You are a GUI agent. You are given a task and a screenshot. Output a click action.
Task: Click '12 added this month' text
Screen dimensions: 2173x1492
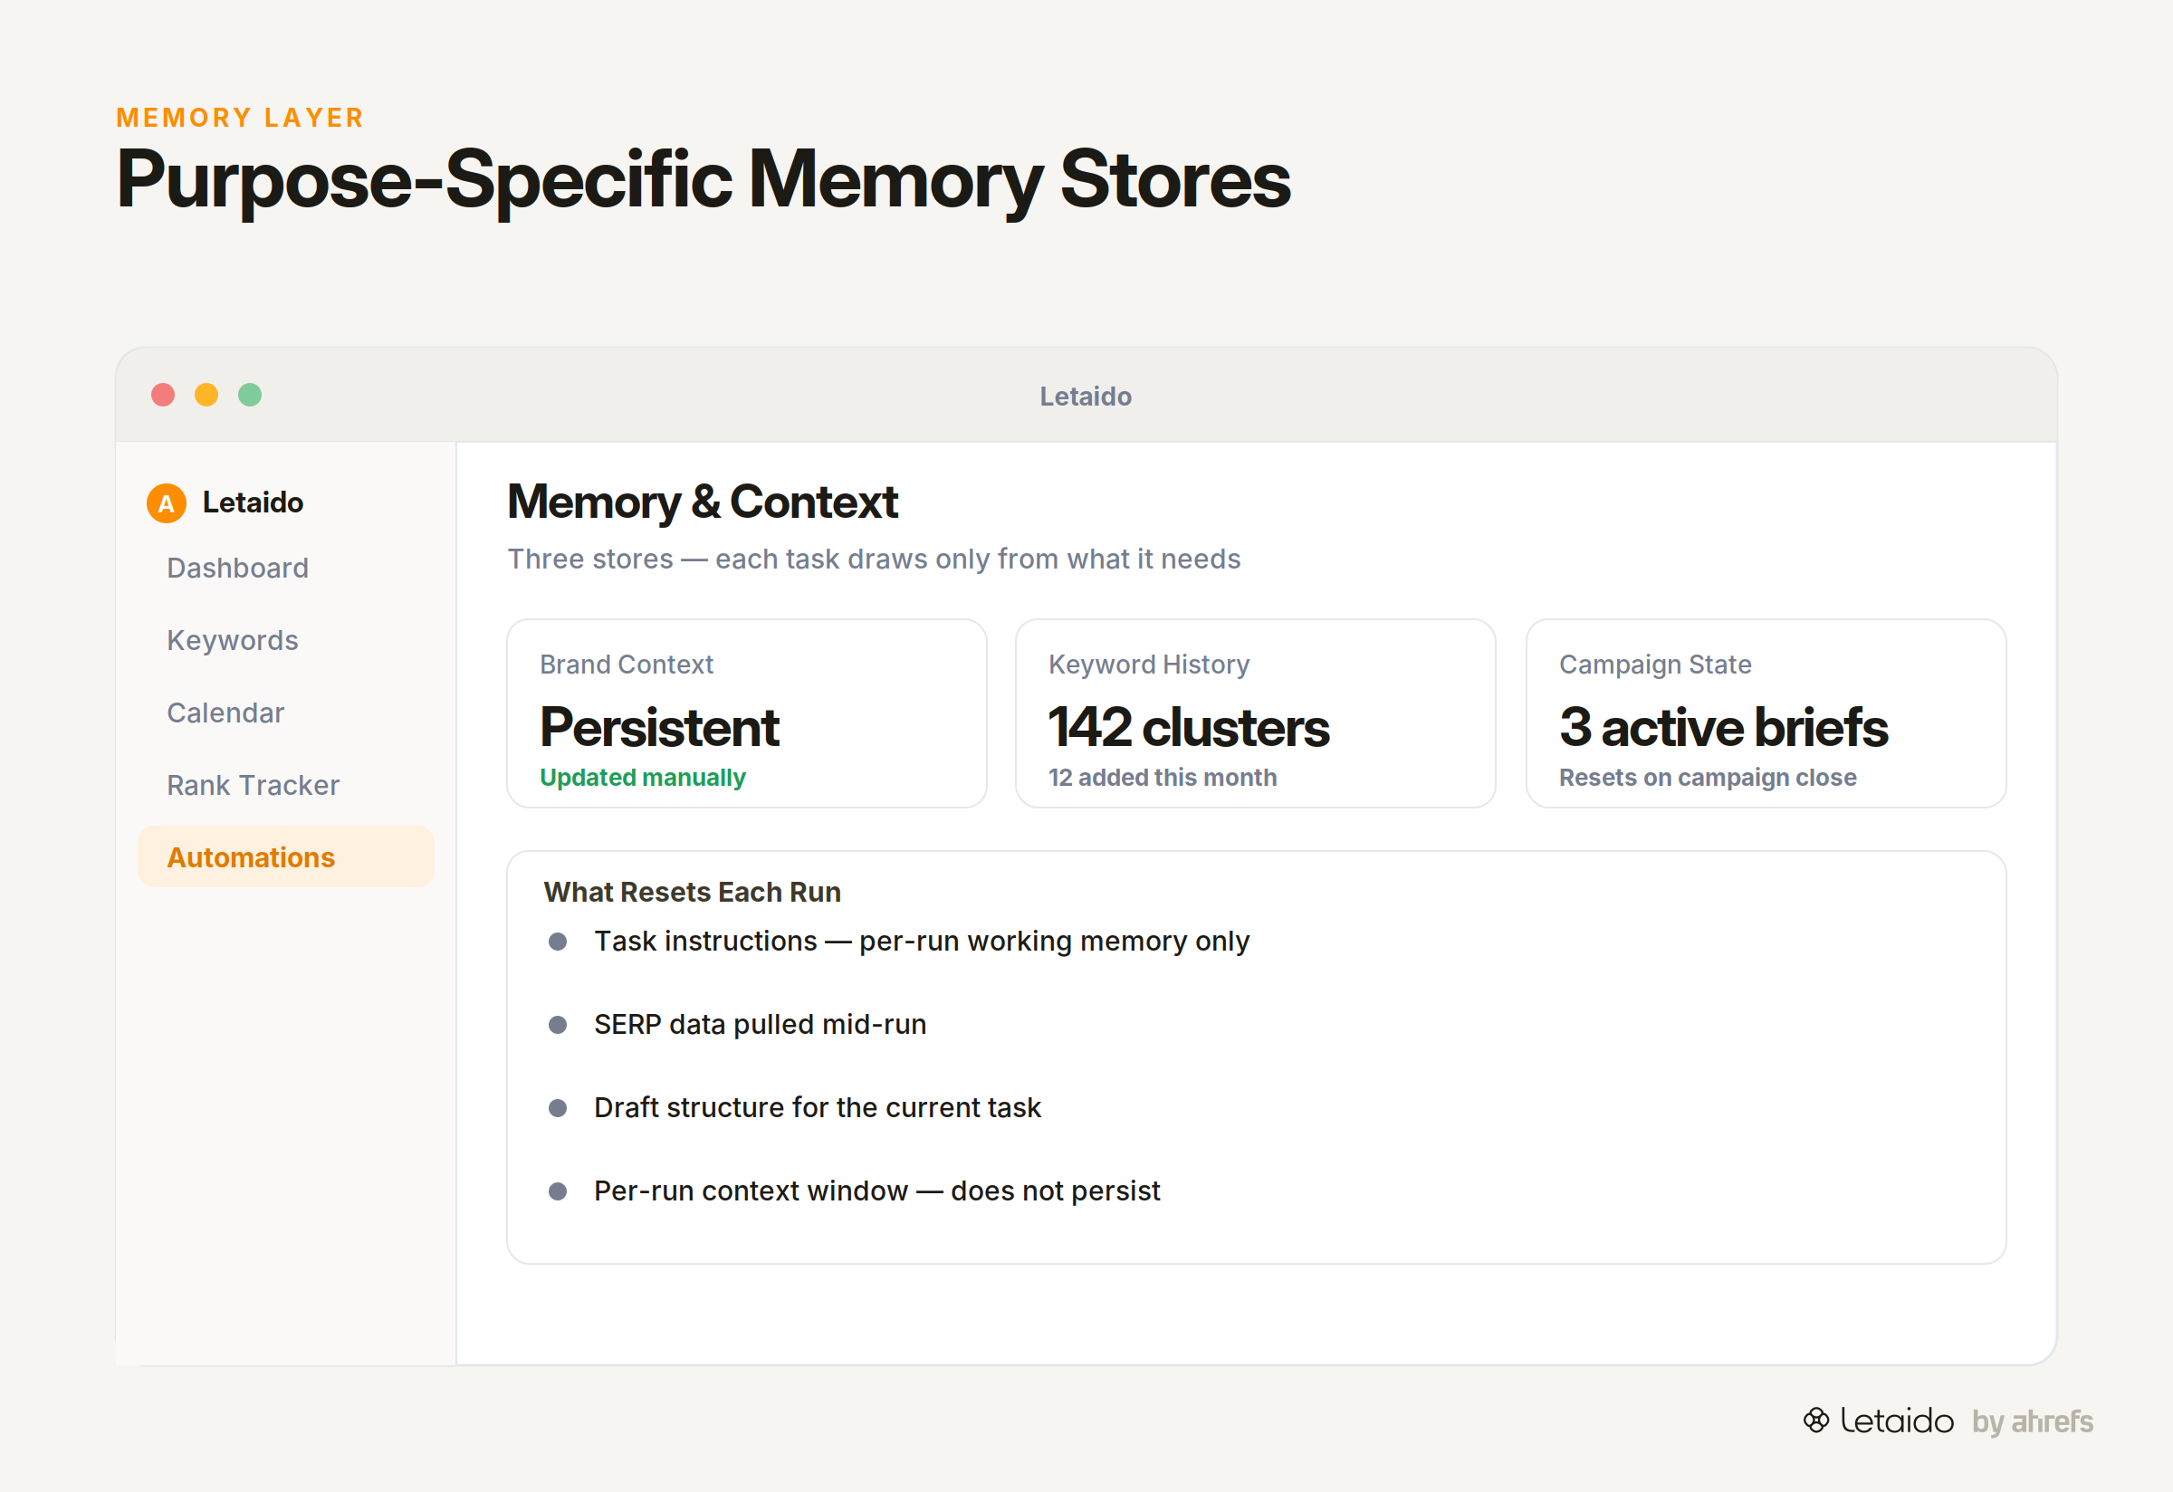coord(1163,778)
